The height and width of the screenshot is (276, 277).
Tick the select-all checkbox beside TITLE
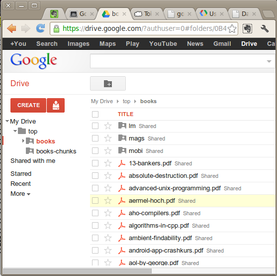(95, 114)
